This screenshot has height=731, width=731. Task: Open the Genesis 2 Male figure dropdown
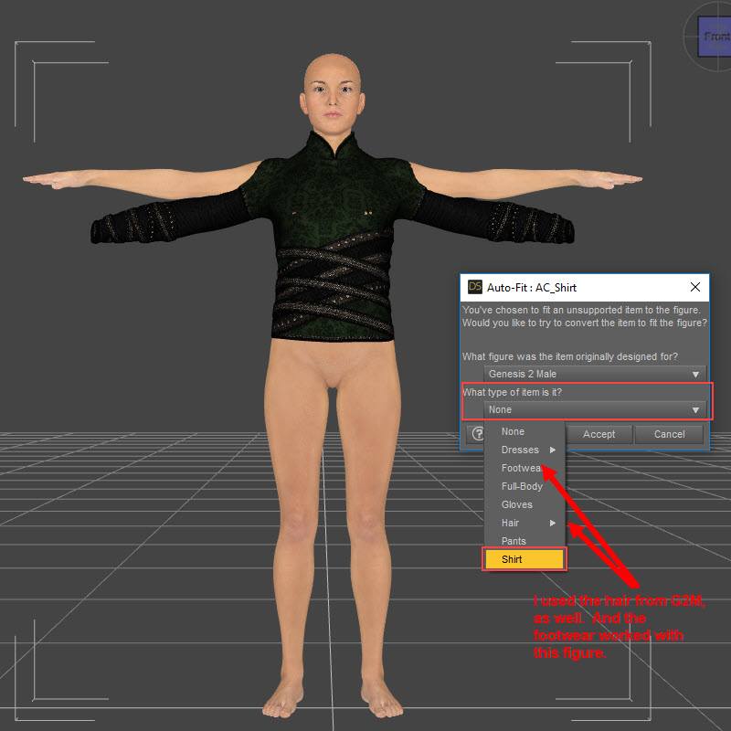pos(594,374)
